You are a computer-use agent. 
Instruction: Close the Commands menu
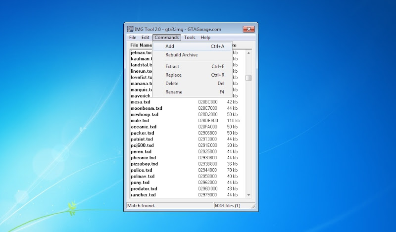point(167,38)
